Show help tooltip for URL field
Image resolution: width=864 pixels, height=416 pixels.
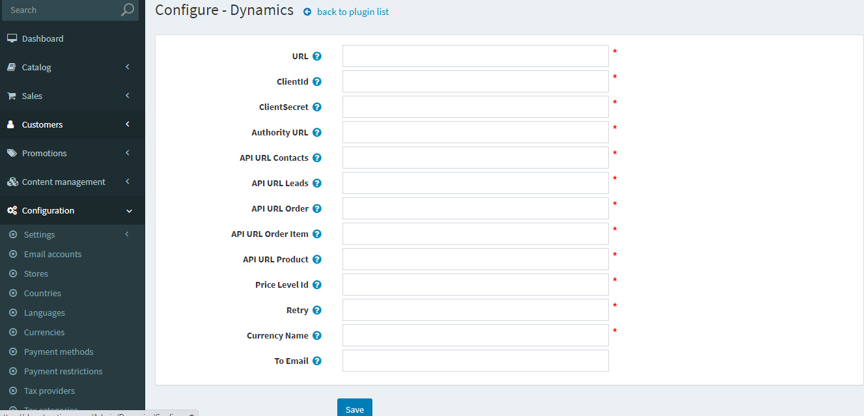317,56
